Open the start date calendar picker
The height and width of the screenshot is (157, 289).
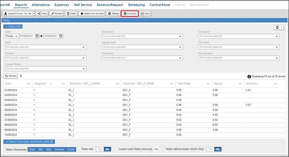[x=37, y=36]
